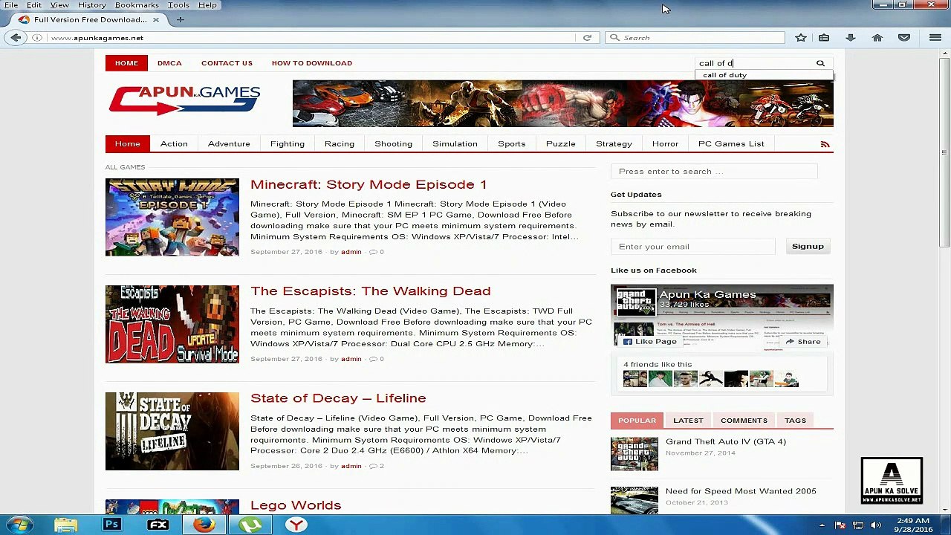Open the Tools menu
The width and height of the screenshot is (951, 535).
click(x=178, y=5)
